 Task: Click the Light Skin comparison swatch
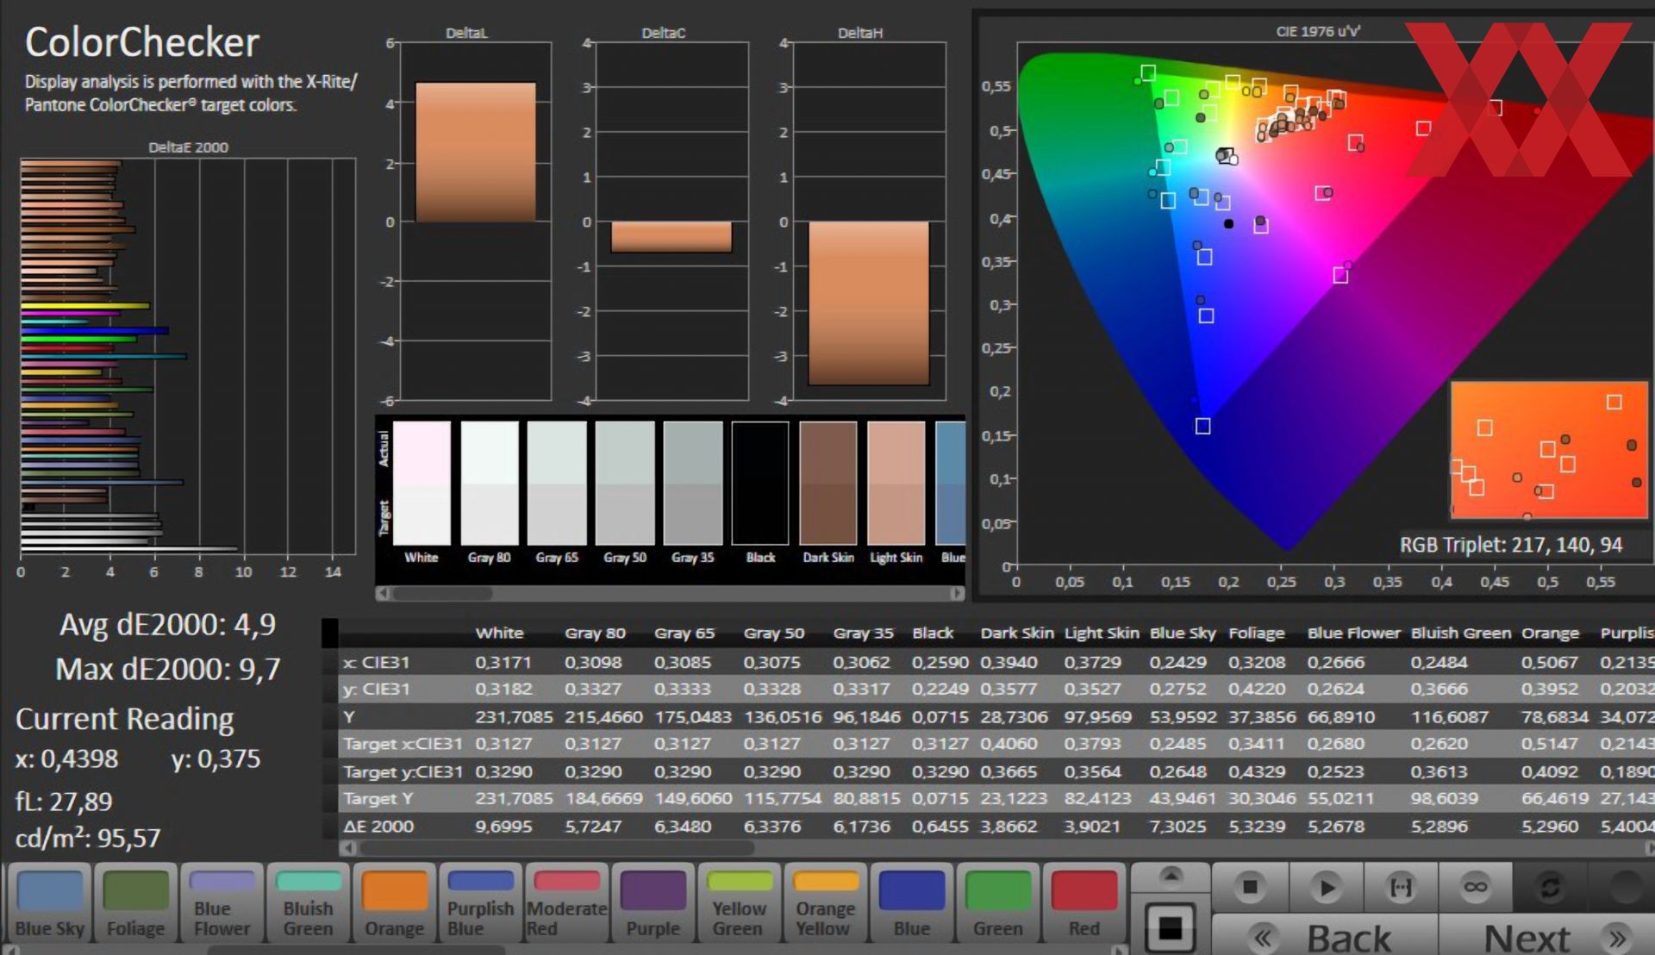(896, 483)
